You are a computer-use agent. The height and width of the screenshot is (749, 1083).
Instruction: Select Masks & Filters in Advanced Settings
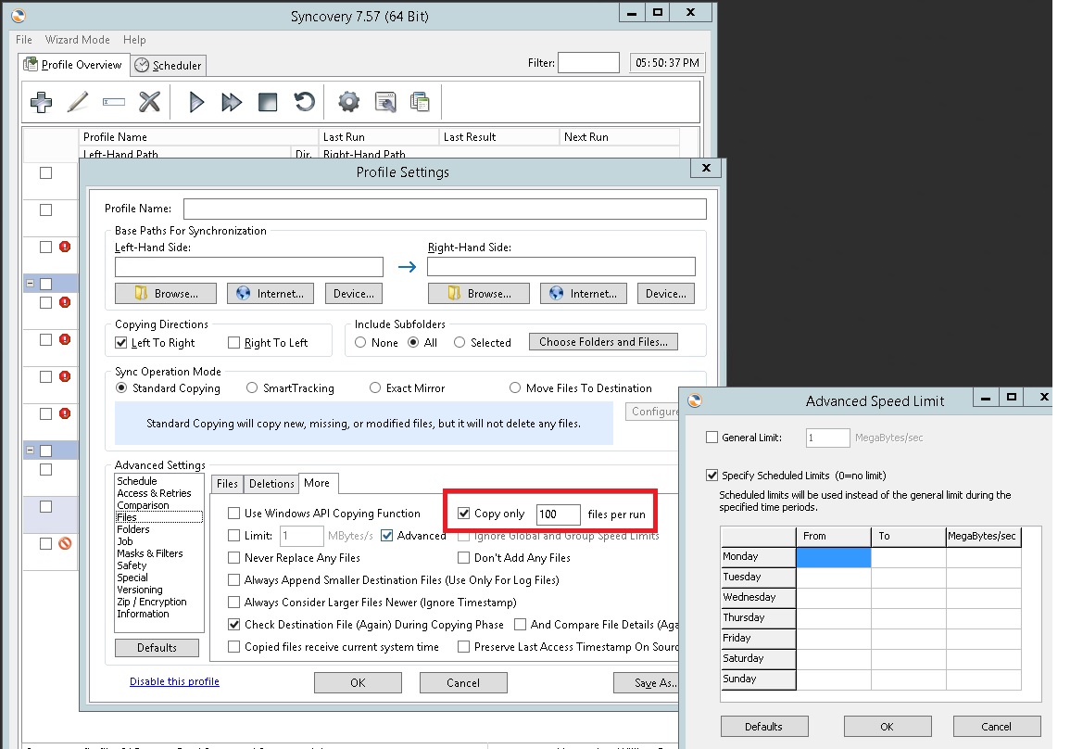pos(150,553)
